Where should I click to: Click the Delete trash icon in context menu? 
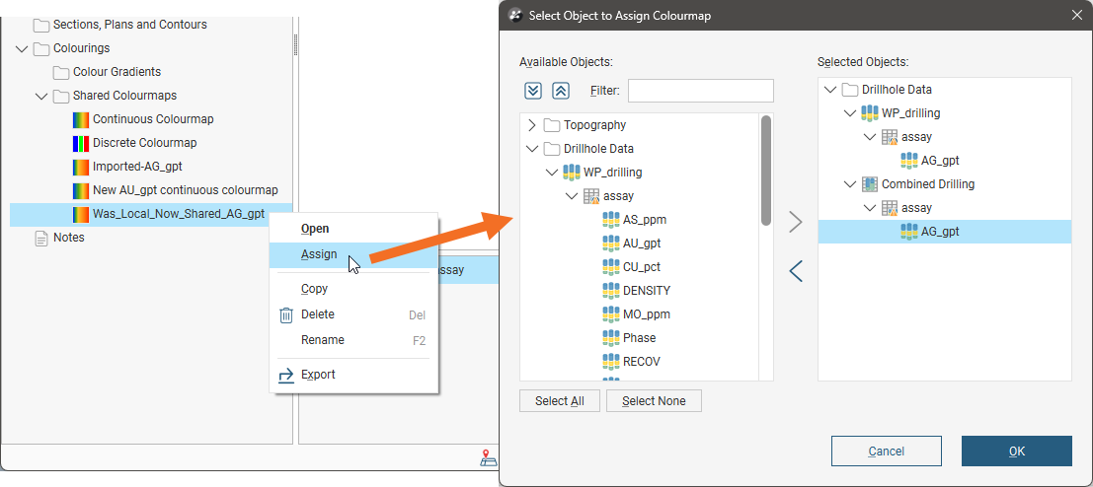[x=286, y=314]
